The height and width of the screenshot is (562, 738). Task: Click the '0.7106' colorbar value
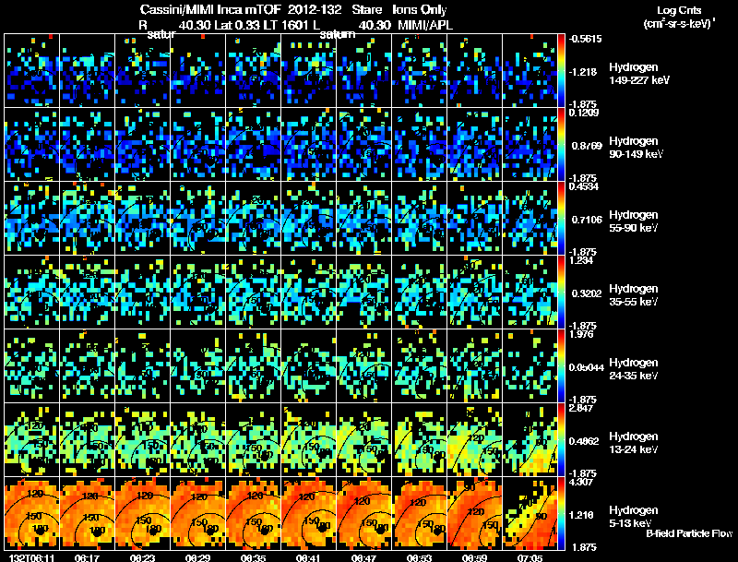click(587, 220)
